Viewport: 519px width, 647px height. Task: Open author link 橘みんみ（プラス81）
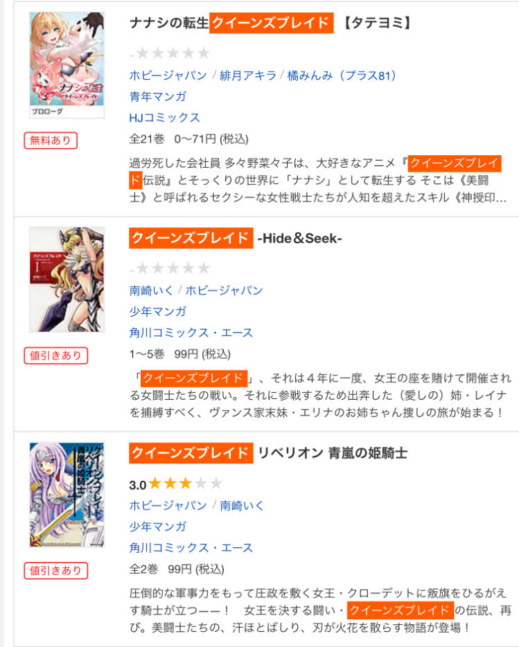(342, 76)
